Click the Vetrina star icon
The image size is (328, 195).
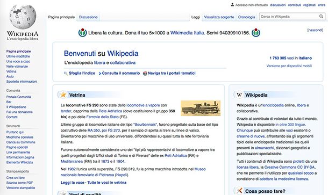[63, 95]
